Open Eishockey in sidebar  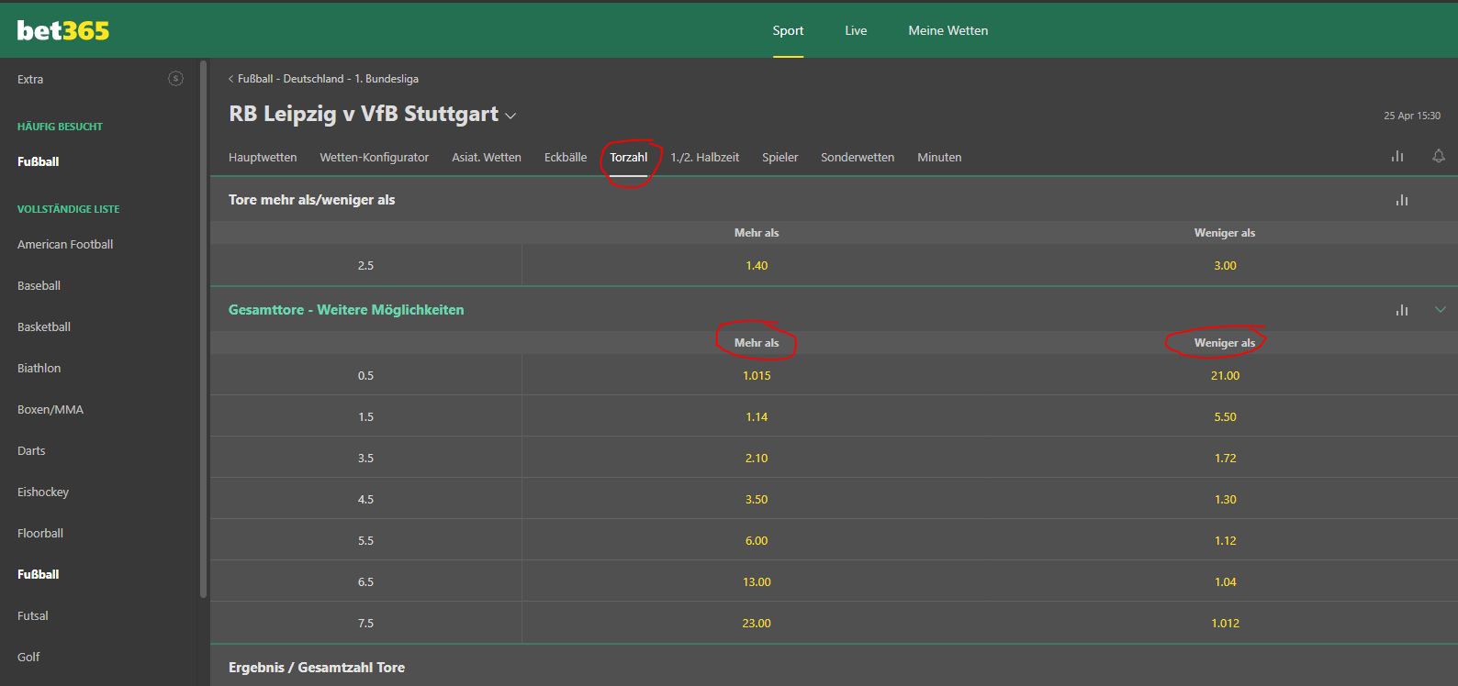click(43, 492)
